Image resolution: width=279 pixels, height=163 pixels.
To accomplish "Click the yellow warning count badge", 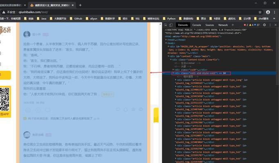I will point(251,25).
